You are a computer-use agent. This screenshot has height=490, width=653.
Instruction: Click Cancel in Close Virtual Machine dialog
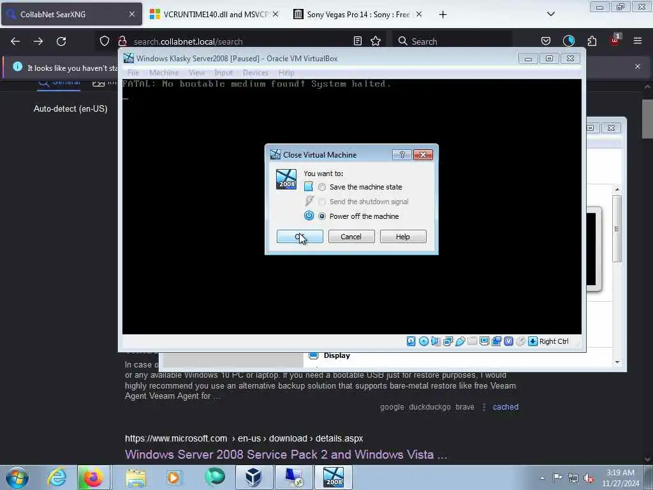pyautogui.click(x=351, y=237)
